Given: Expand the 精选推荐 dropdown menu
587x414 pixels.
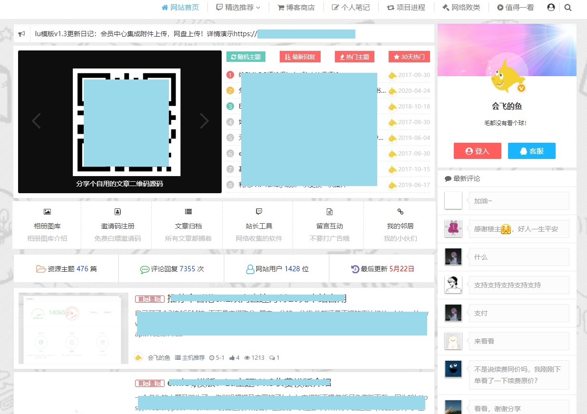Looking at the screenshot, I should pyautogui.click(x=238, y=8).
